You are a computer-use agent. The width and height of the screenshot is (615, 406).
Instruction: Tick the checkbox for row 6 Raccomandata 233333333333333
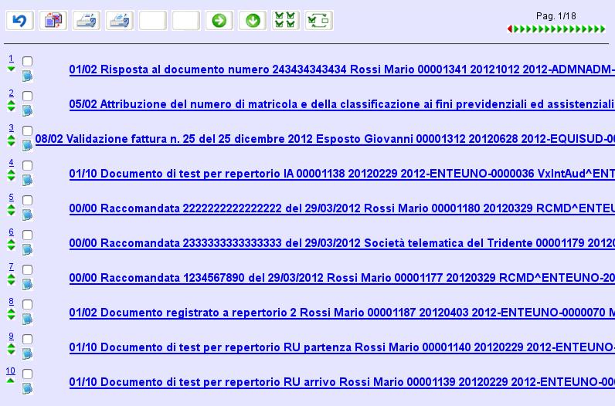(27, 235)
